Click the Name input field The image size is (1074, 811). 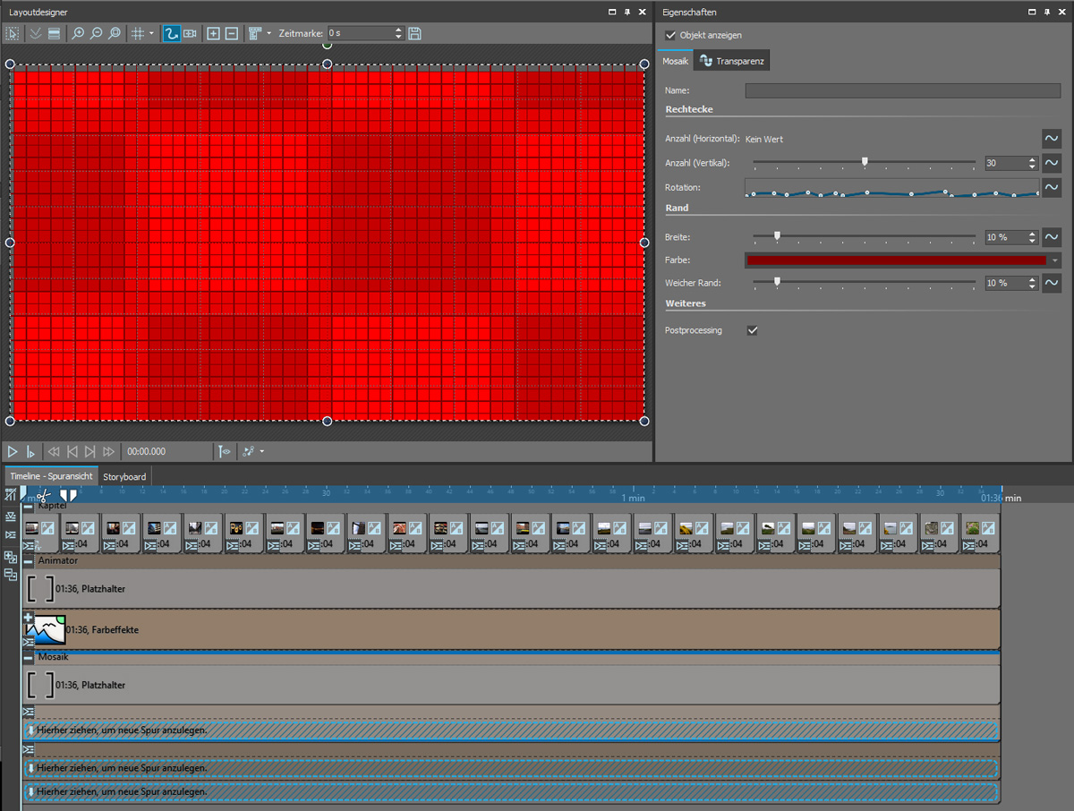[902, 90]
